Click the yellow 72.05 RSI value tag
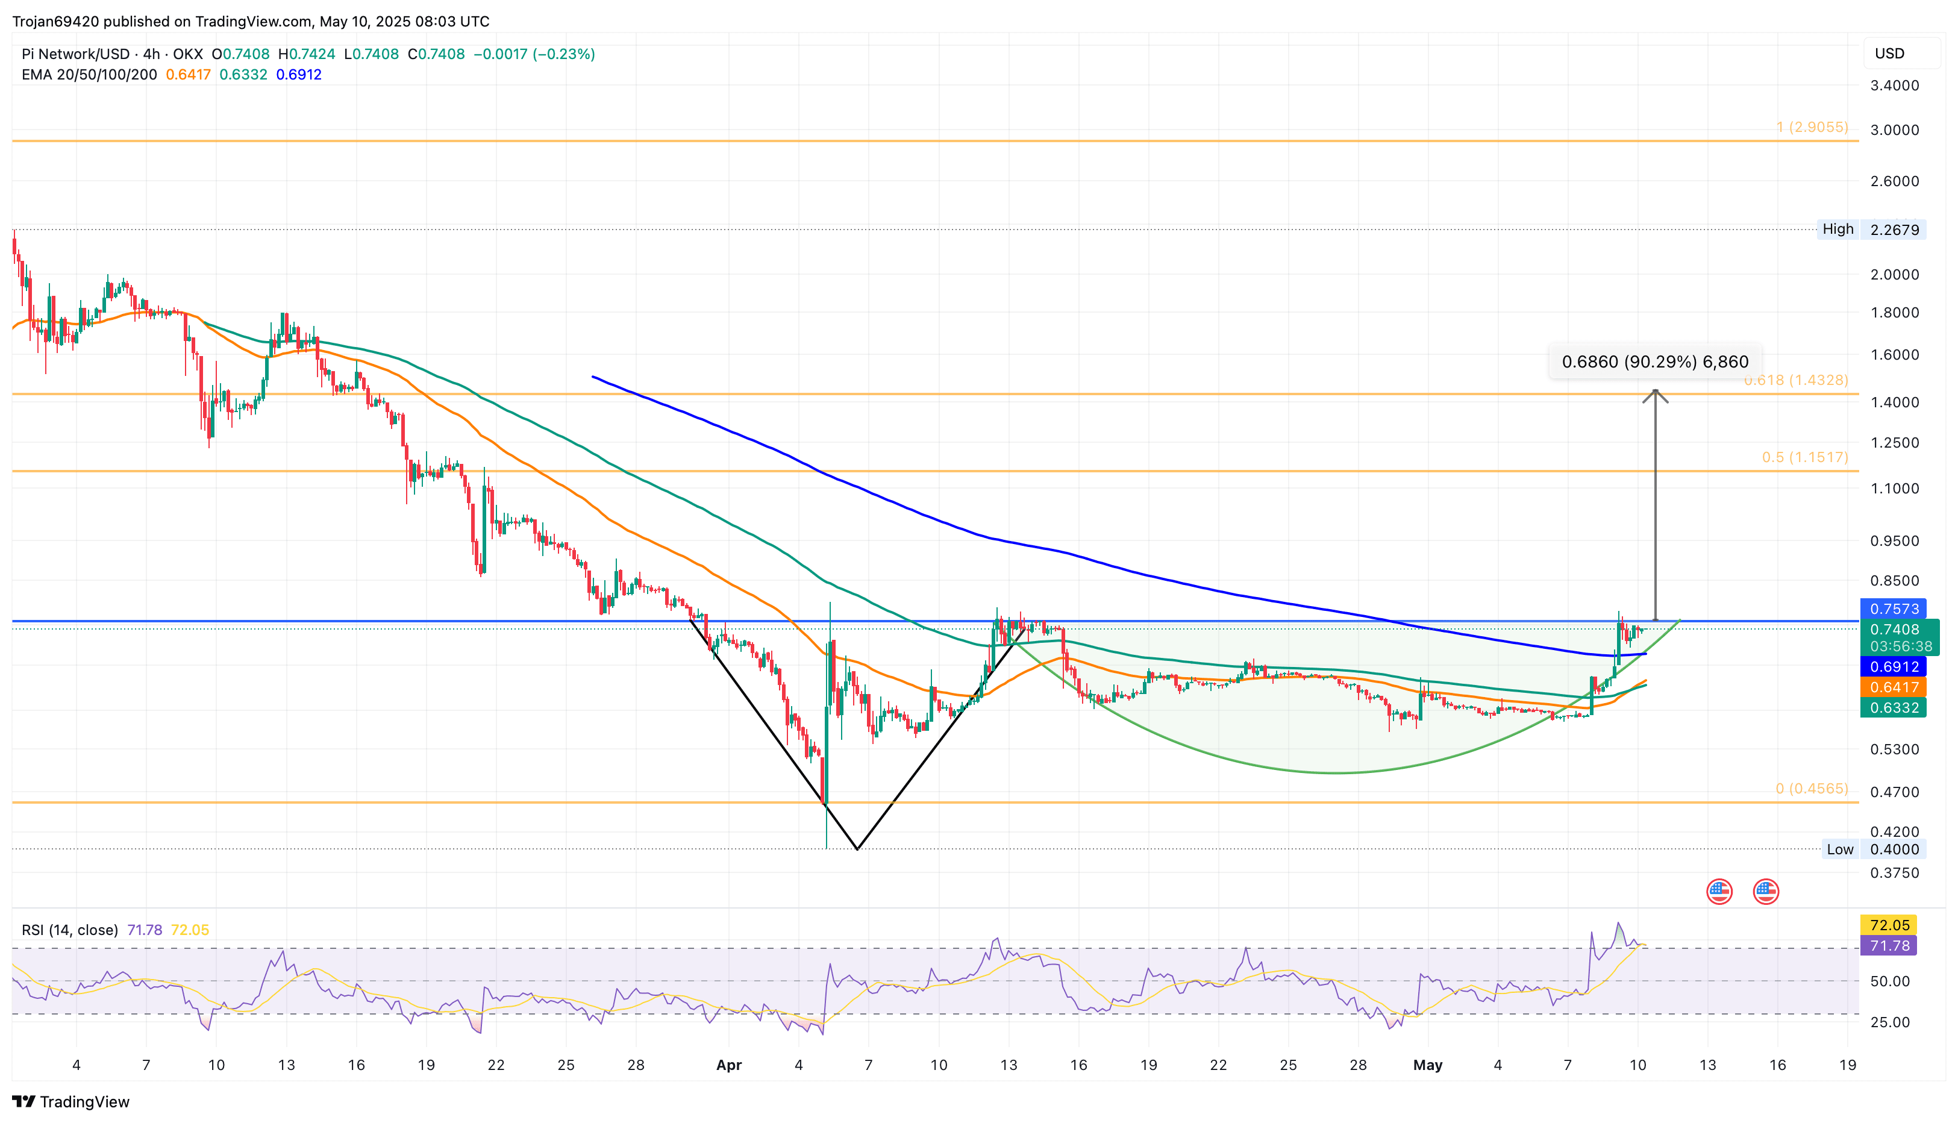 pos(1889,925)
